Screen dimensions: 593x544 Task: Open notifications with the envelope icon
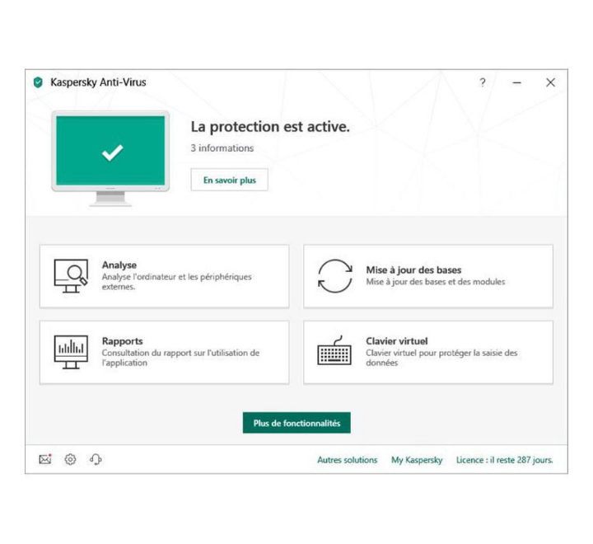(x=45, y=460)
